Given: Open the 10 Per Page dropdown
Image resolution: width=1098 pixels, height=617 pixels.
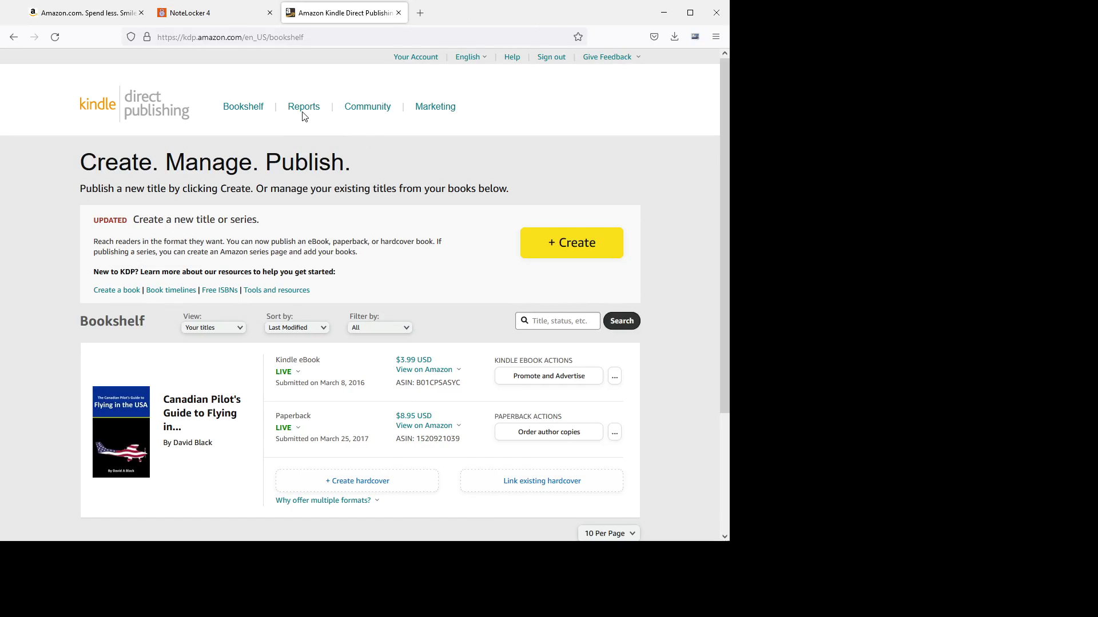Looking at the screenshot, I should (x=609, y=534).
